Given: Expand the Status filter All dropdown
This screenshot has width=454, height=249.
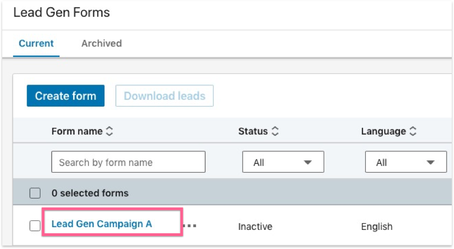Looking at the screenshot, I should click(283, 162).
